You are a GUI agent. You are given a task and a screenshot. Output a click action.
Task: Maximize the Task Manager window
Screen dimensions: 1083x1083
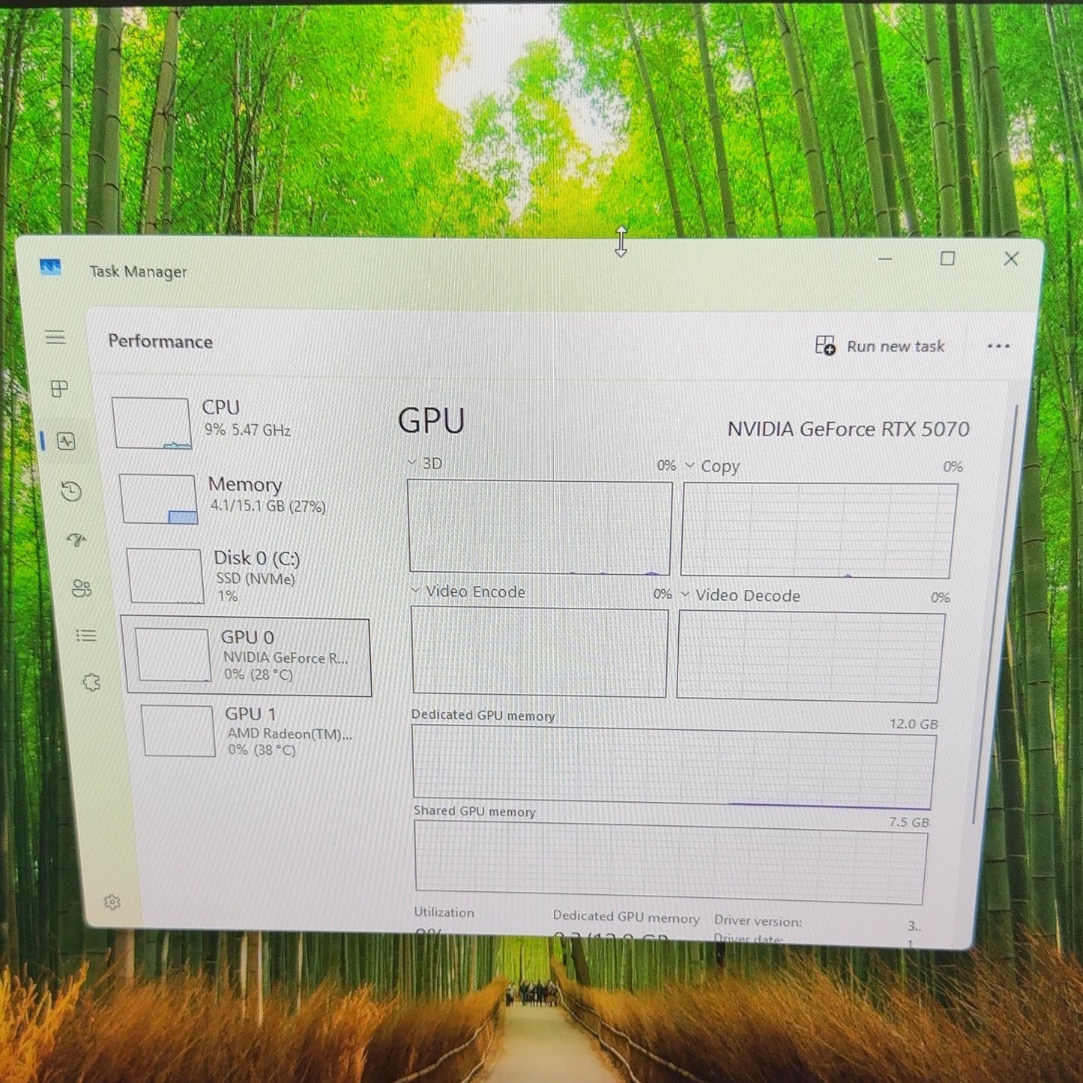tap(947, 259)
